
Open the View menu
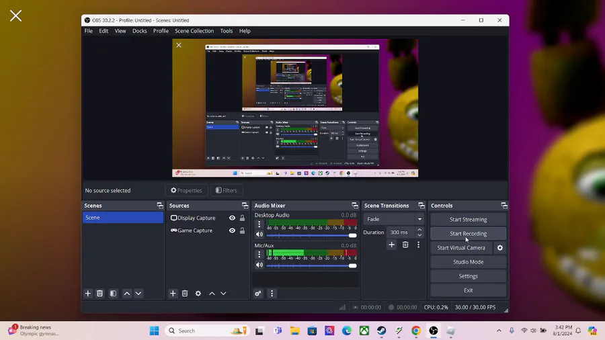click(x=120, y=31)
